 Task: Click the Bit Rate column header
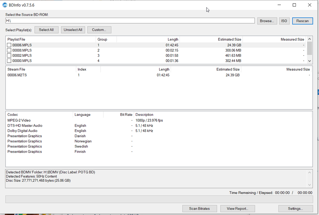click(119, 115)
